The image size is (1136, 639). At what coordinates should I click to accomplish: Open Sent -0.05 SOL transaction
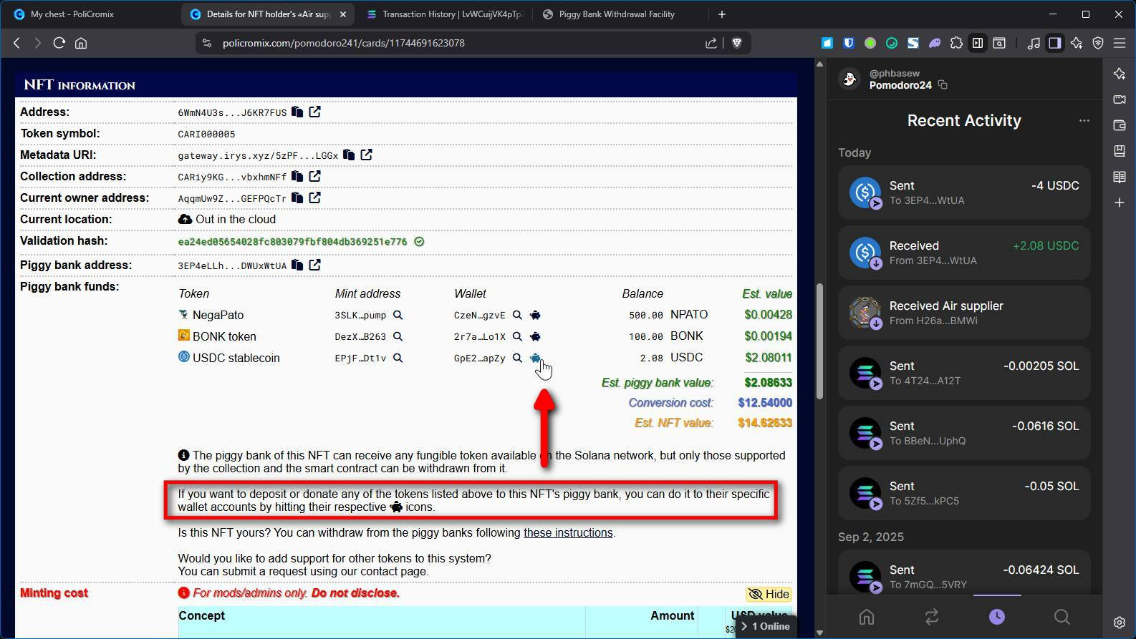(x=964, y=493)
